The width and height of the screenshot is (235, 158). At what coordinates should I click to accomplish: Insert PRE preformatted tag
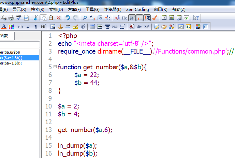point(115,27)
